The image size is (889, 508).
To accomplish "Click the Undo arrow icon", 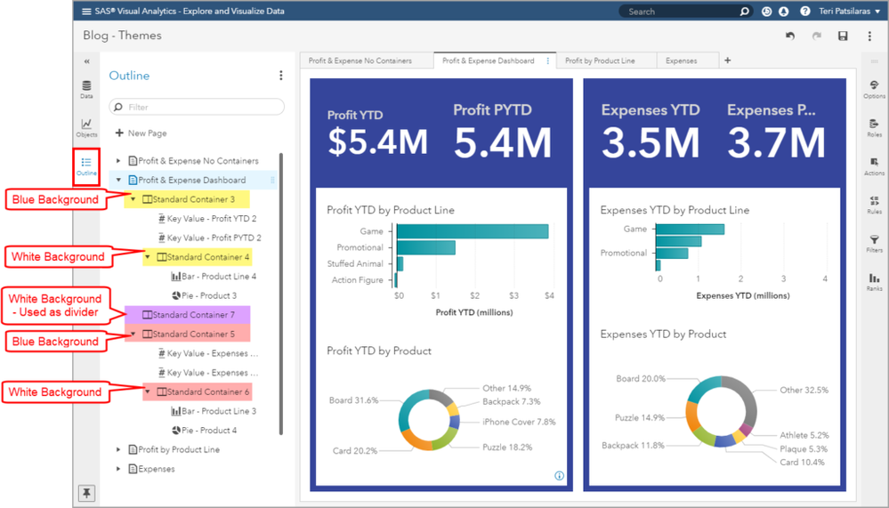I will 789,36.
